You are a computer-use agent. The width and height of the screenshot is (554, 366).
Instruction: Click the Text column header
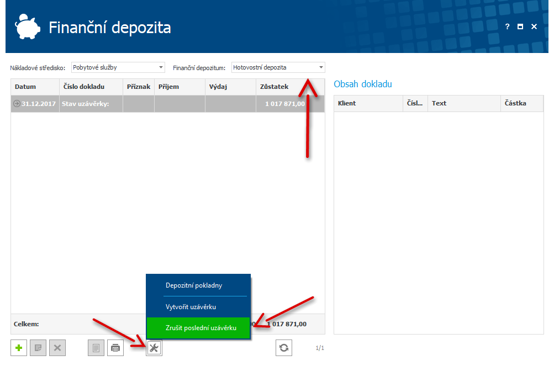(x=465, y=104)
